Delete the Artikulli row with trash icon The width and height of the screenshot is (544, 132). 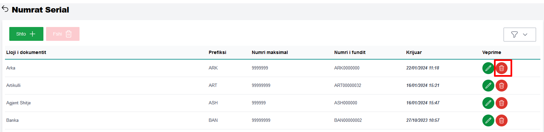coord(502,86)
